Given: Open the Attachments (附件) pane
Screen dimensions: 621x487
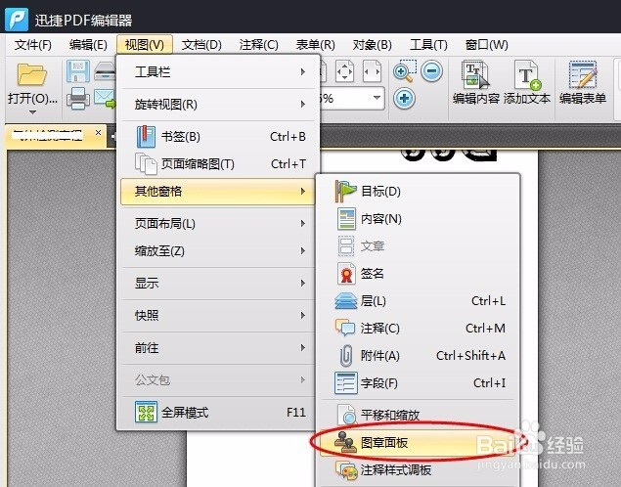Looking at the screenshot, I should coord(418,356).
